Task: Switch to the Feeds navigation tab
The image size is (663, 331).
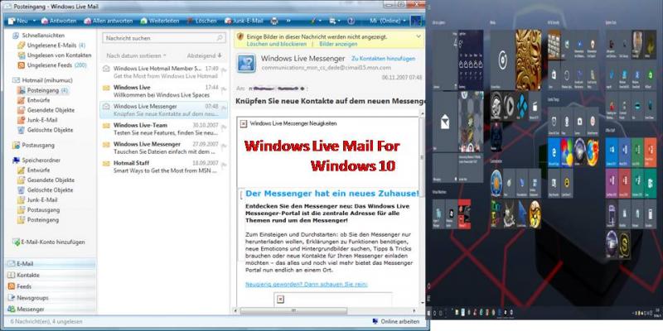Action: (50, 286)
